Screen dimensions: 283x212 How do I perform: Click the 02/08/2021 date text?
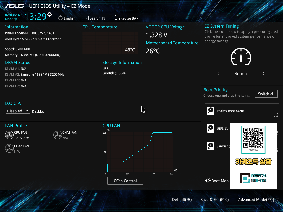[14, 15]
